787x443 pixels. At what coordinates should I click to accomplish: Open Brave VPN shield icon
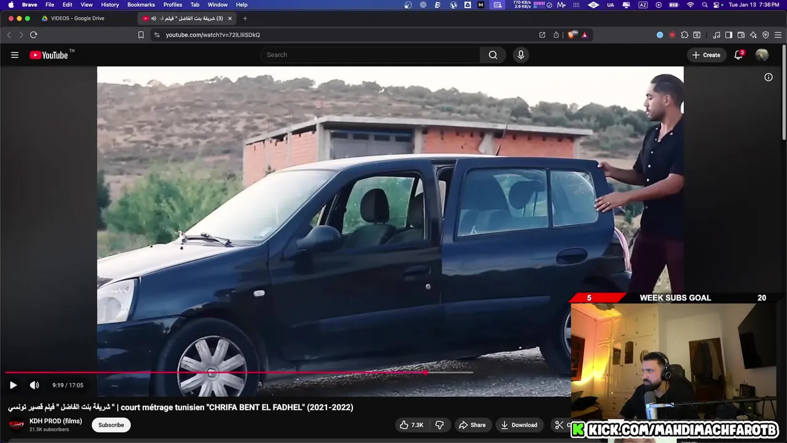coord(765,35)
